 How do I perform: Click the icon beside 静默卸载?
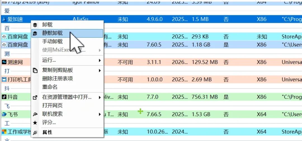(35, 33)
